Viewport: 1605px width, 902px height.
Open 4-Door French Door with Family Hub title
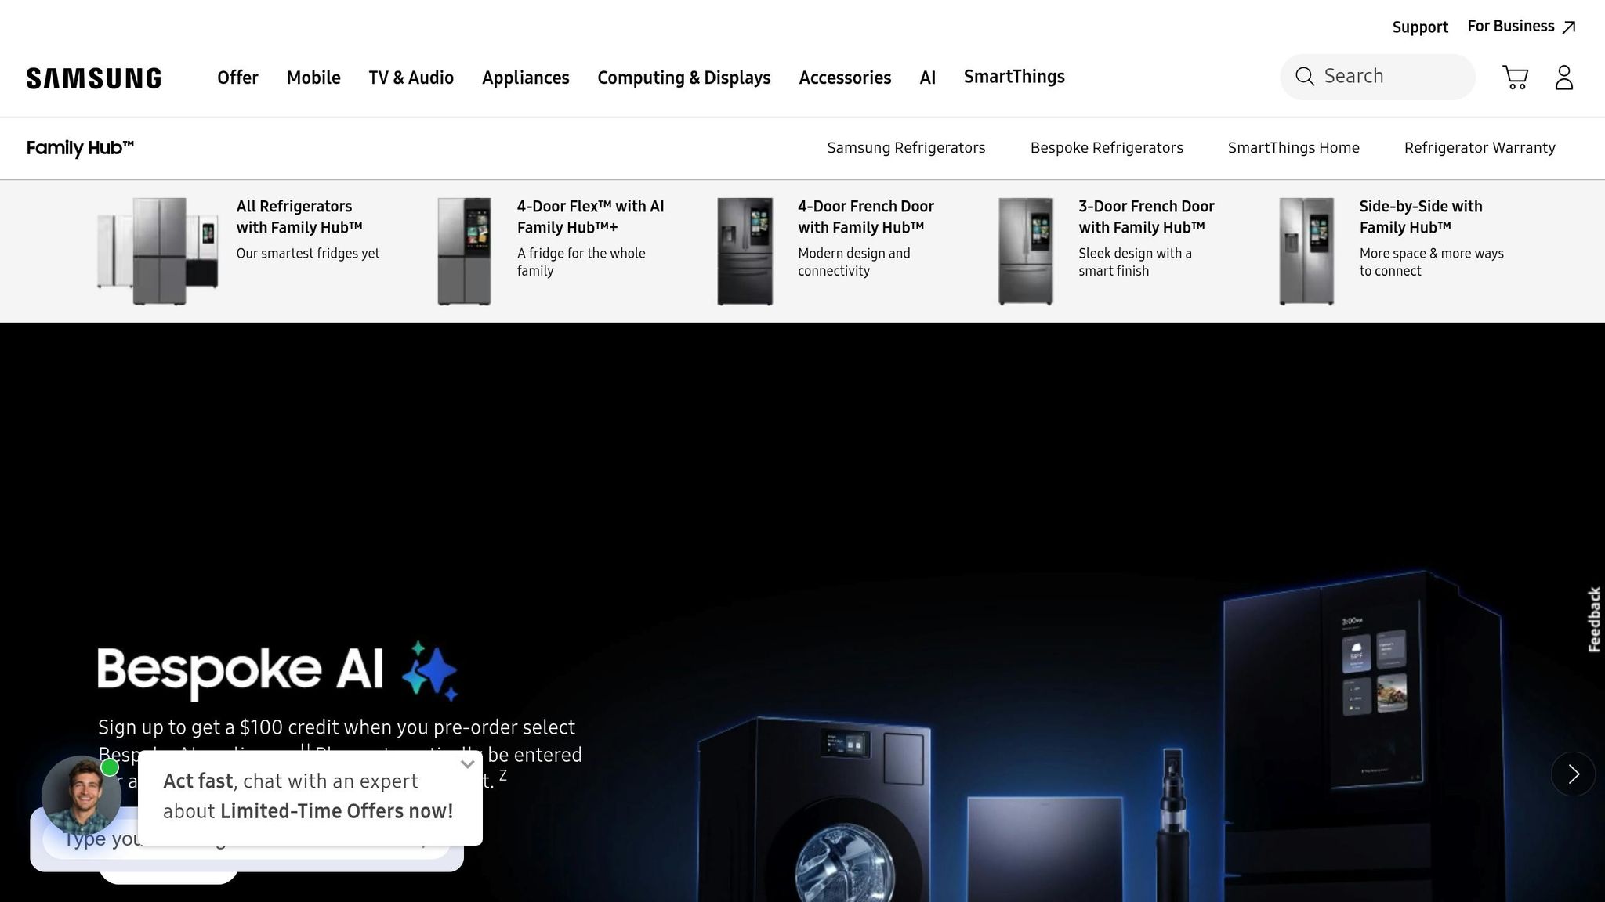pyautogui.click(x=866, y=217)
